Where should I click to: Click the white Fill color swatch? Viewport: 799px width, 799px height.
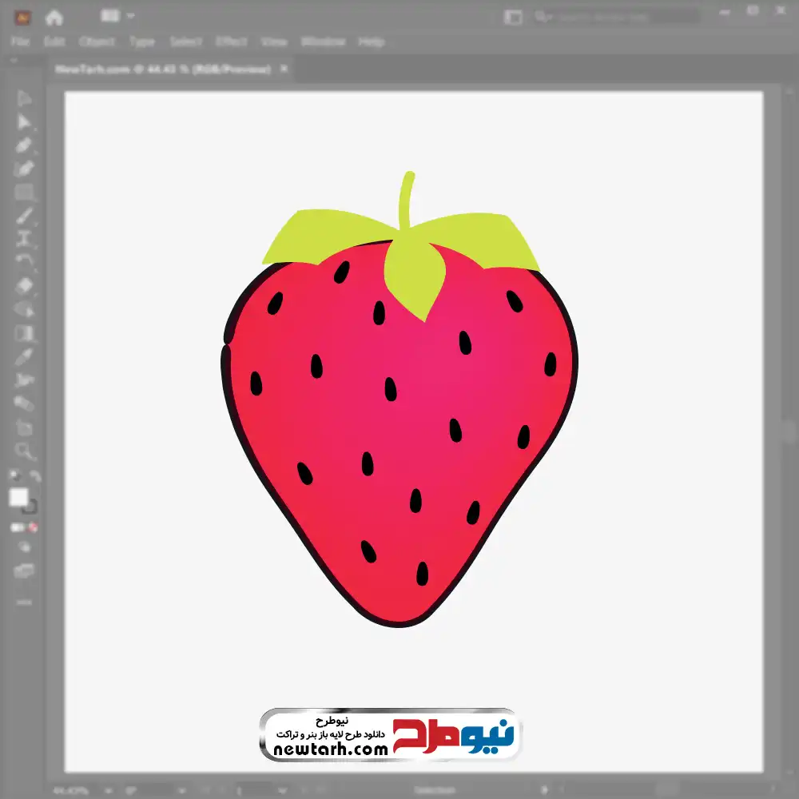coord(18,498)
